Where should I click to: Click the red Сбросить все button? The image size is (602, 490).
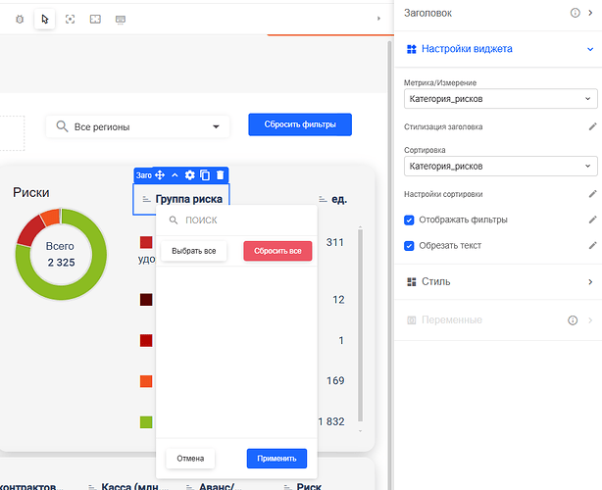pos(277,251)
